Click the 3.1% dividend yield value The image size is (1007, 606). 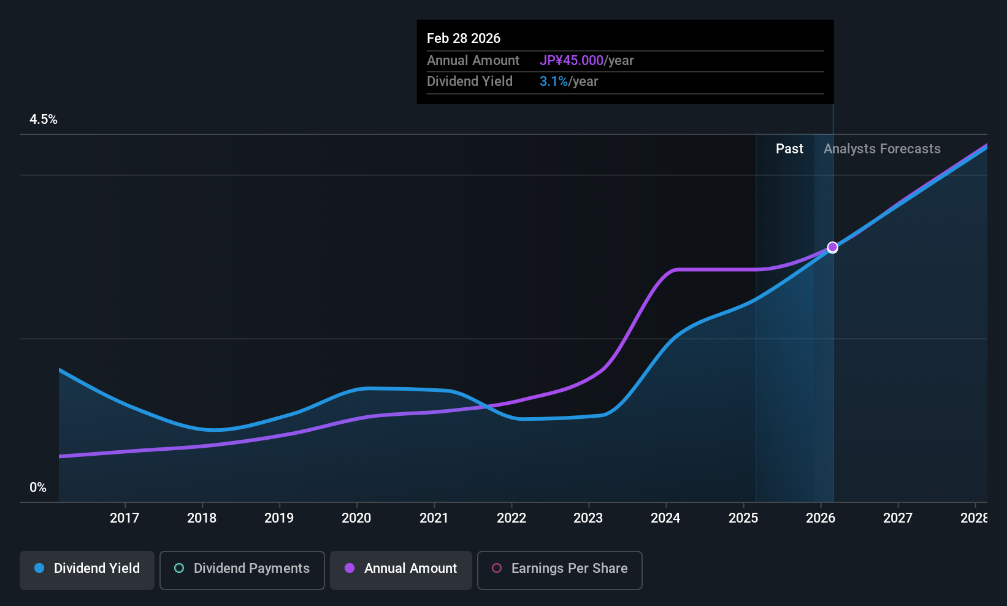pyautogui.click(x=554, y=82)
